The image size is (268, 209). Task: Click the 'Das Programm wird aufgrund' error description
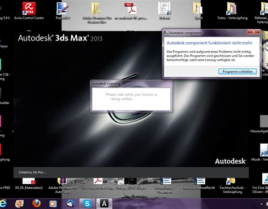pos(210,56)
